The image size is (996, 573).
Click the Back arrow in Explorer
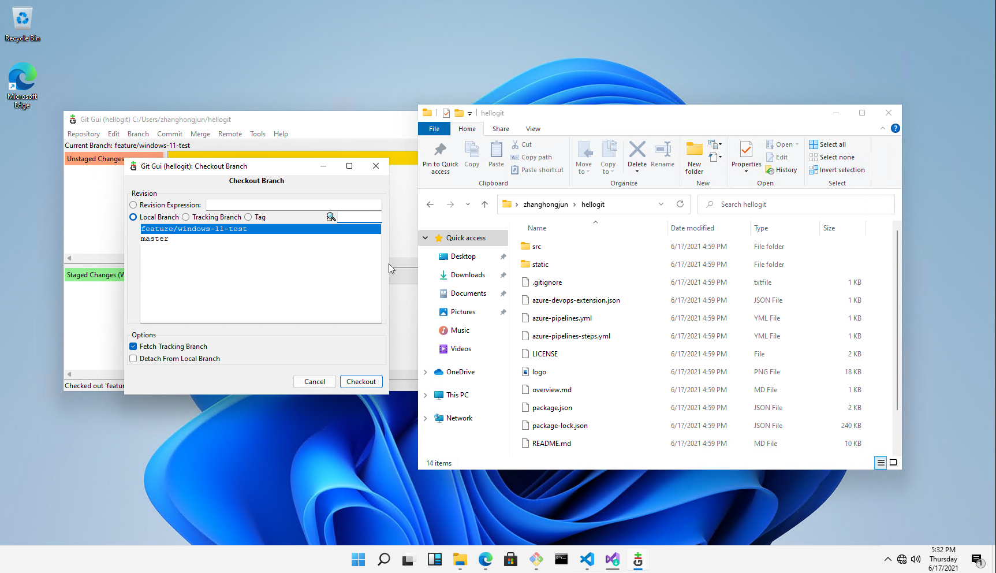(430, 204)
